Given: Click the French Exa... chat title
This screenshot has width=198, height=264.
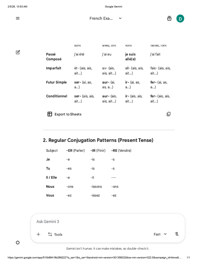Looking at the screenshot, I should (101, 18).
